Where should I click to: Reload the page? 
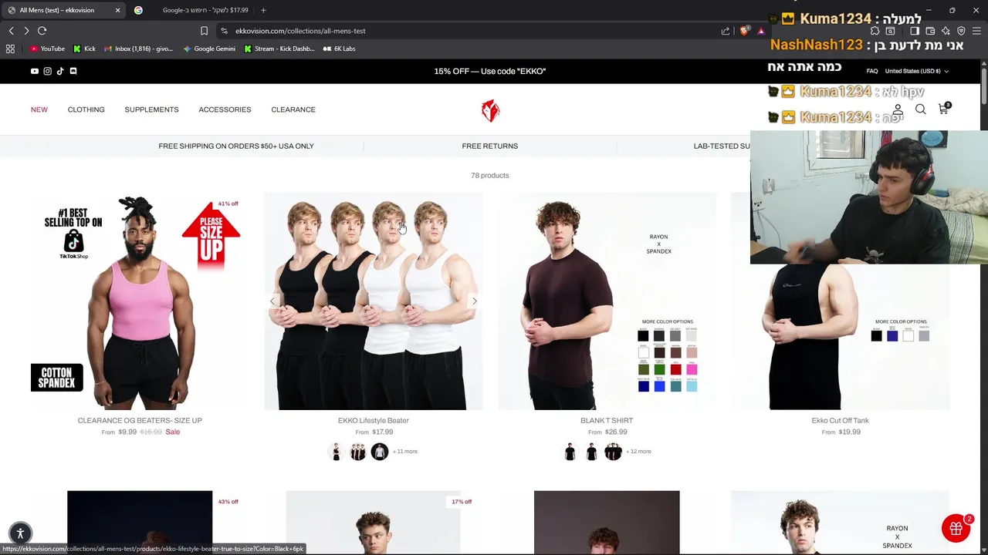tap(42, 31)
